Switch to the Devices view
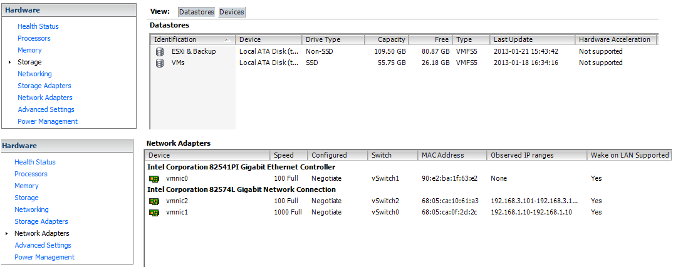The width and height of the screenshot is (673, 267). pos(232,12)
